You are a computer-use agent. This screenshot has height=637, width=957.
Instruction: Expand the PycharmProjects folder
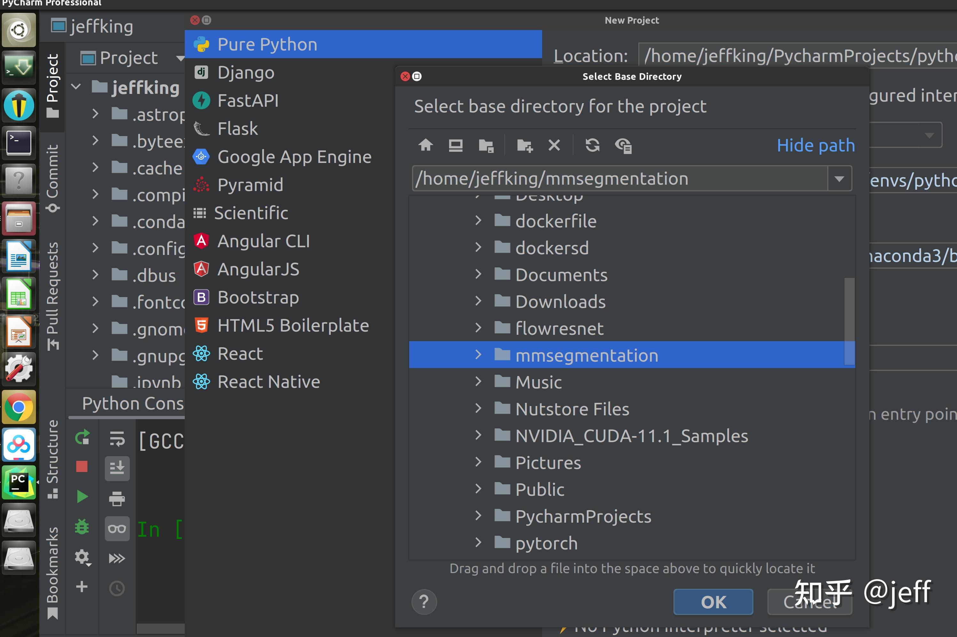pos(478,516)
